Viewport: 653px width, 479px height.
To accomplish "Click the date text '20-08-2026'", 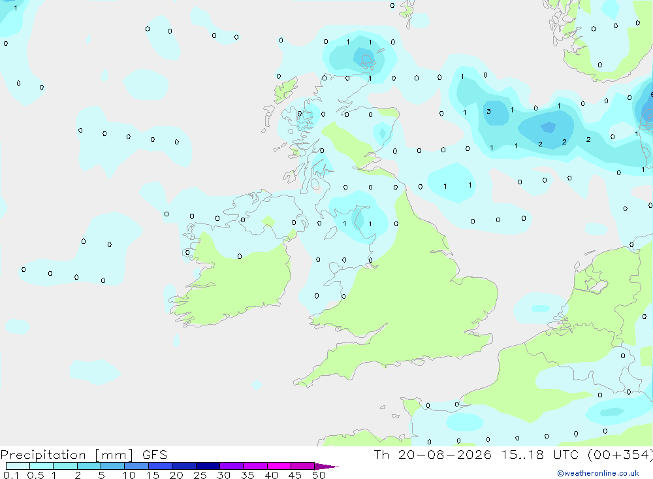I will (445, 454).
